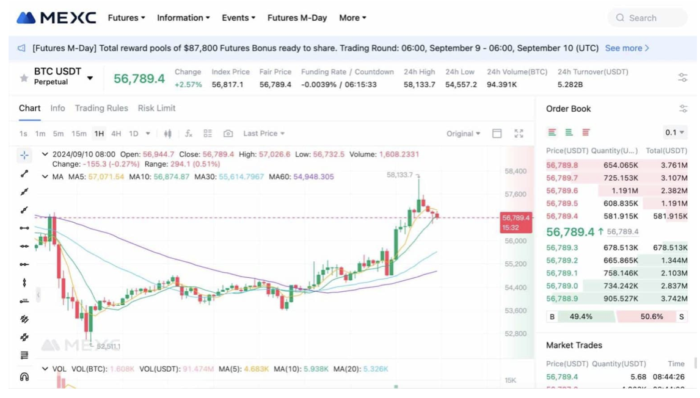Select the crosshair cursor tool
Screen dimensions: 700x398
pyautogui.click(x=24, y=155)
